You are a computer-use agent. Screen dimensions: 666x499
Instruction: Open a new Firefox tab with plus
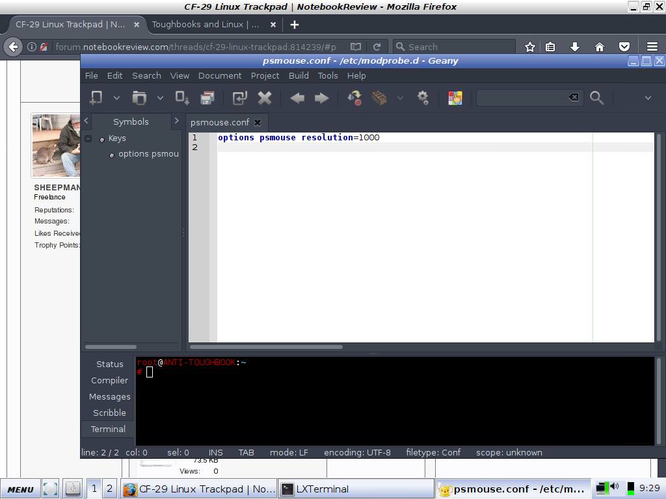(x=295, y=25)
